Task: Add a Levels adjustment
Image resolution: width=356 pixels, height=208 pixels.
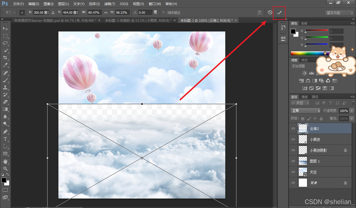Action: (x=311, y=73)
